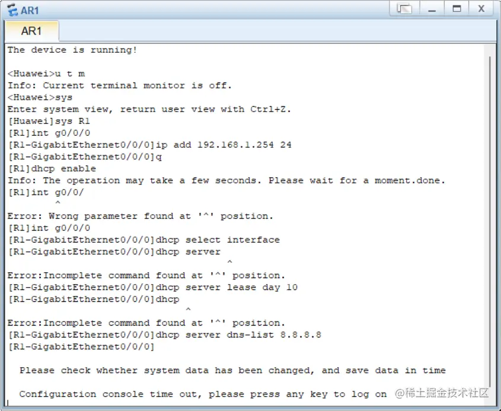Screen dimensions: 501x411
Task: Click the '[R1]int g0/0/' incomplete command line
Action: pyautogui.click(x=46, y=192)
